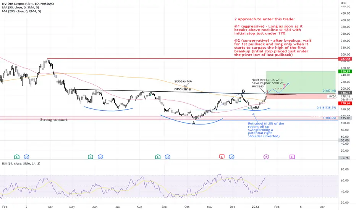Click the 0.618(138.39) Fibonacci label

(326, 108)
